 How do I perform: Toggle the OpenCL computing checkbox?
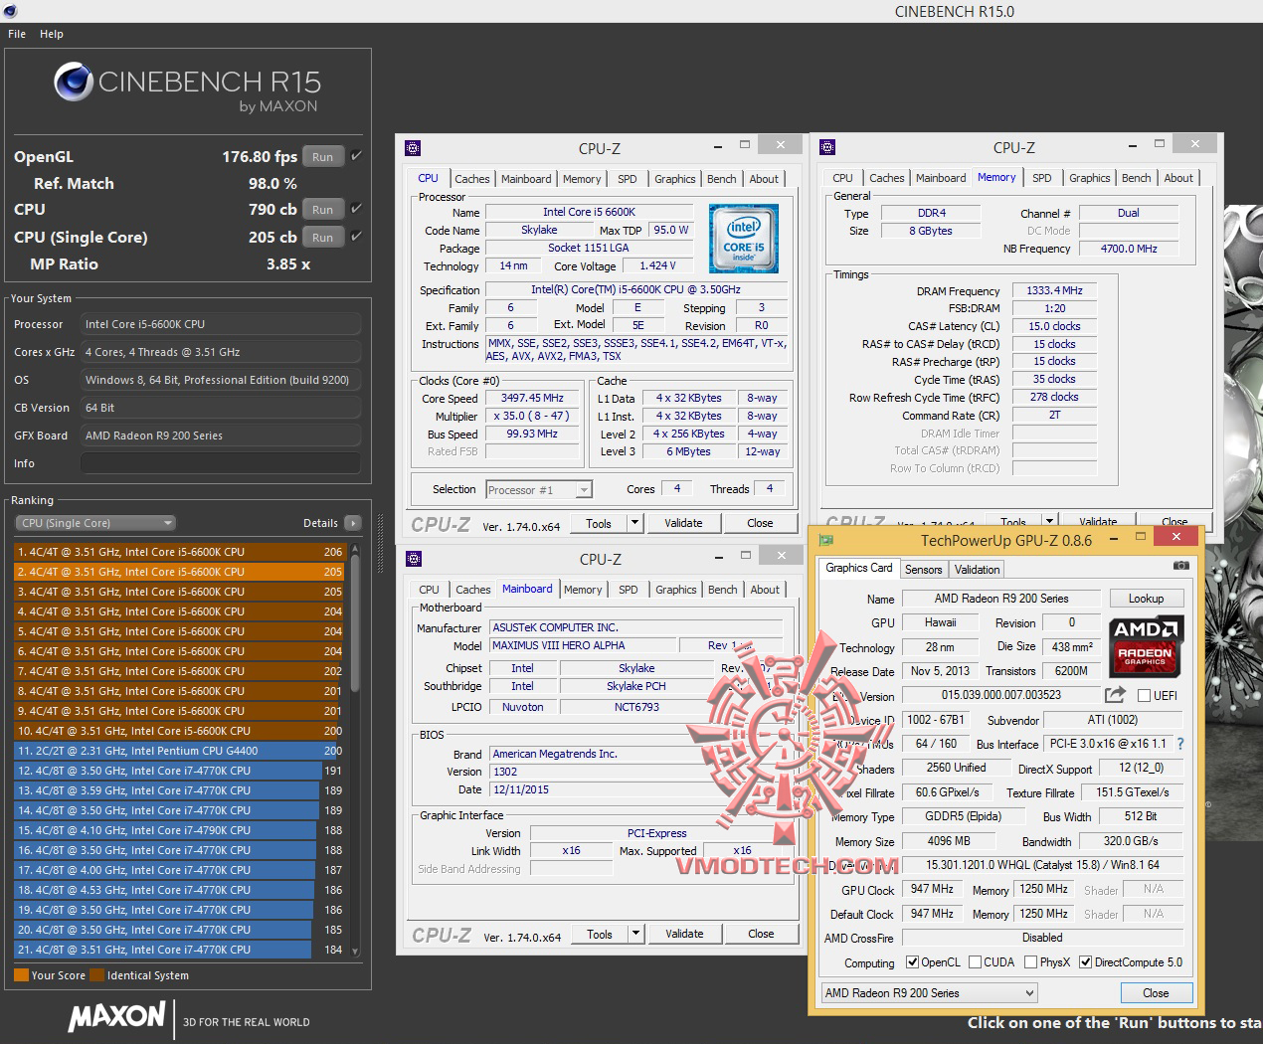point(912,962)
